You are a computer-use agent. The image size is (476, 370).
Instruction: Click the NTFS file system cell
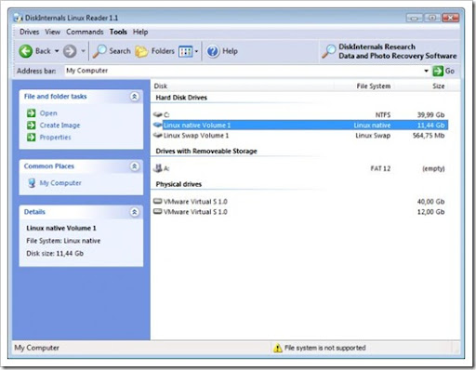(x=383, y=115)
